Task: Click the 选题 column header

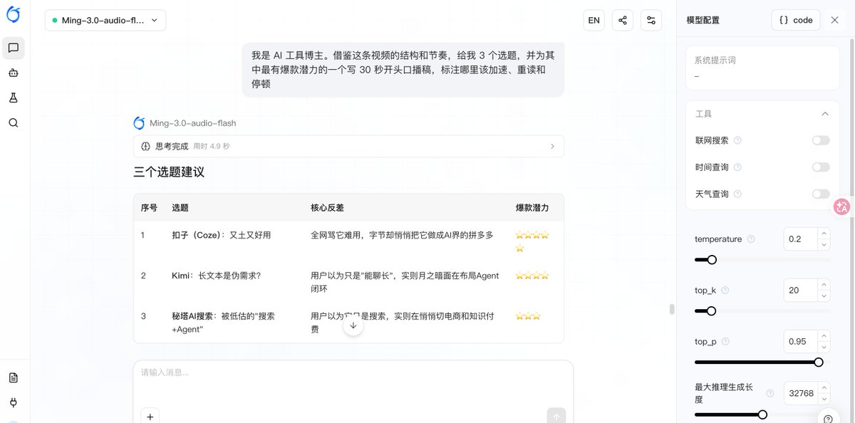Action: (180, 208)
